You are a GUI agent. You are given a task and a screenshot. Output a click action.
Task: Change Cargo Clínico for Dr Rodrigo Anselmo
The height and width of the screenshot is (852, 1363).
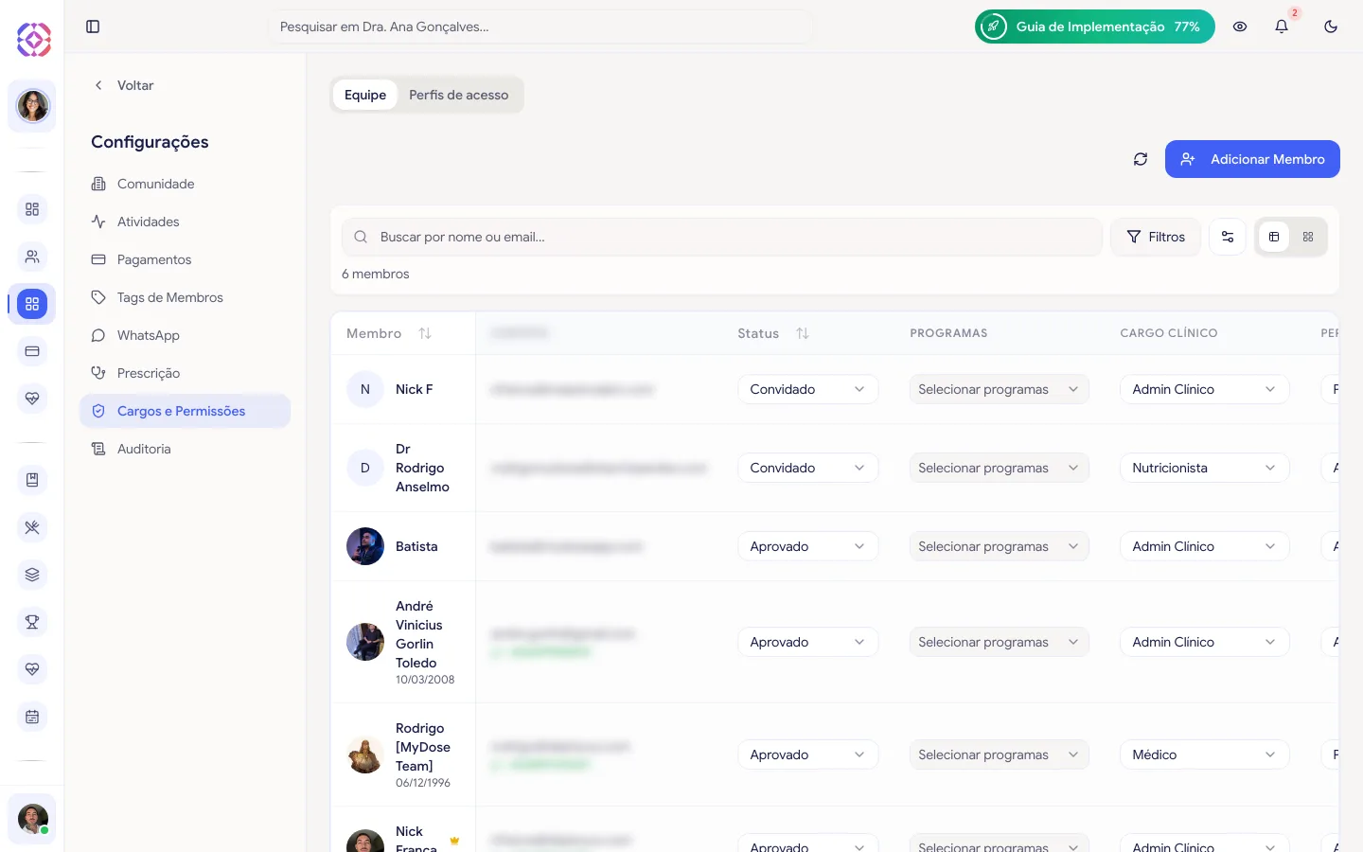1204,468
